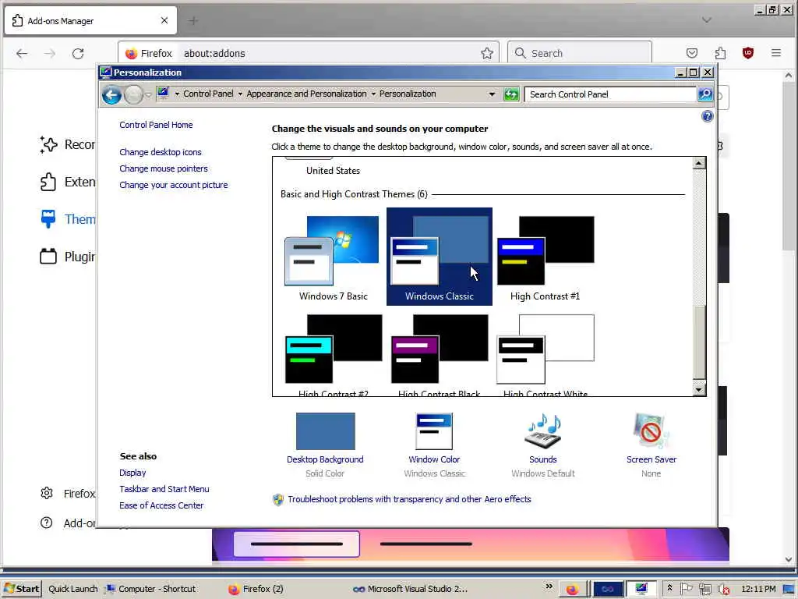Viewport: 798px width, 599px height.
Task: Open the Sounds icon with music notes
Action: click(x=543, y=431)
